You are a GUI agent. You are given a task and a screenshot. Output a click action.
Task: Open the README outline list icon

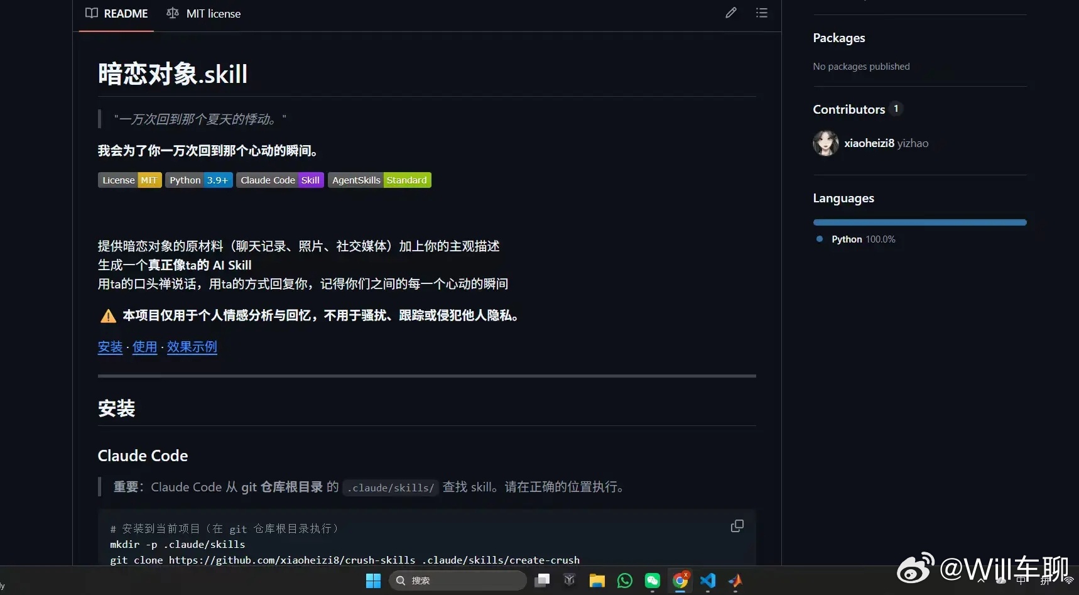click(761, 13)
